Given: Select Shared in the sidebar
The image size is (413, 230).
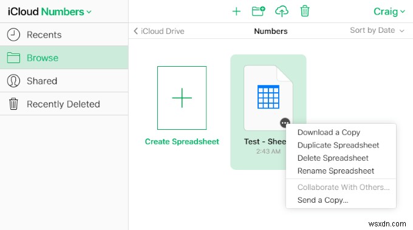Looking at the screenshot, I should pyautogui.click(x=64, y=81).
